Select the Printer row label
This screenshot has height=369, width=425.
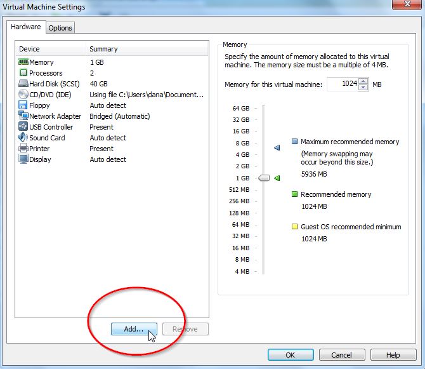coord(39,149)
